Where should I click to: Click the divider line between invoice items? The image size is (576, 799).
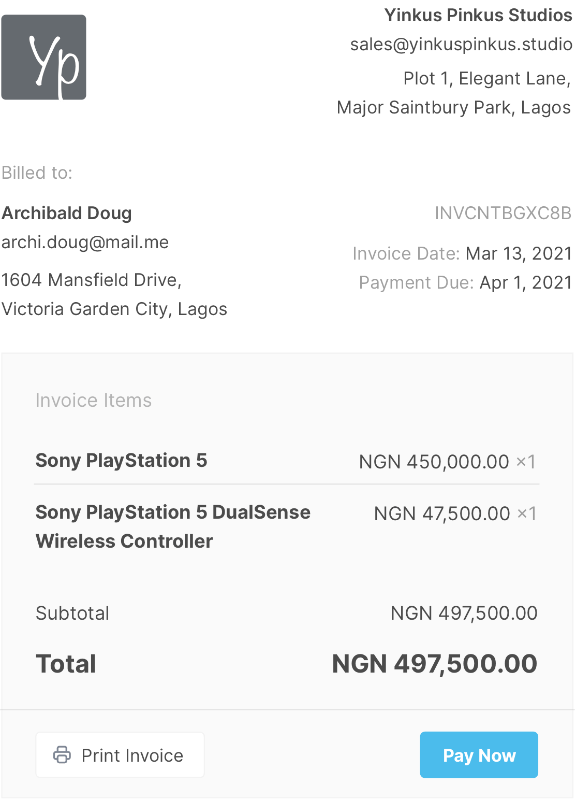click(287, 484)
